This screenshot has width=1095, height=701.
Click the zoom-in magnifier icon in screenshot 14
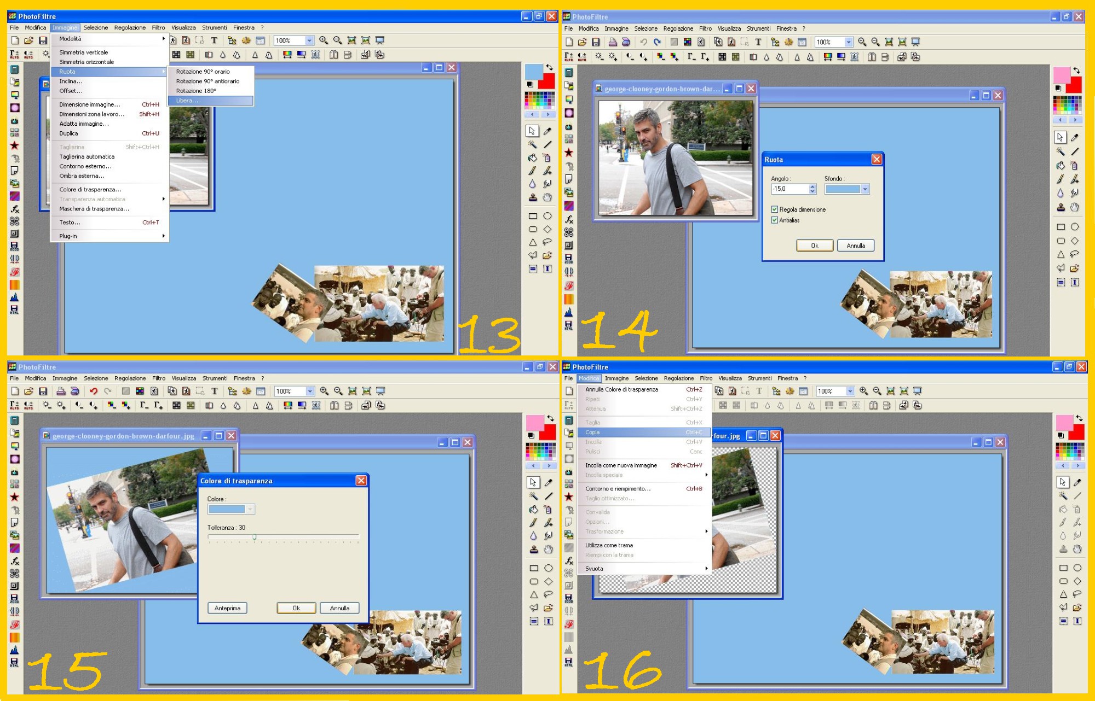tap(862, 42)
